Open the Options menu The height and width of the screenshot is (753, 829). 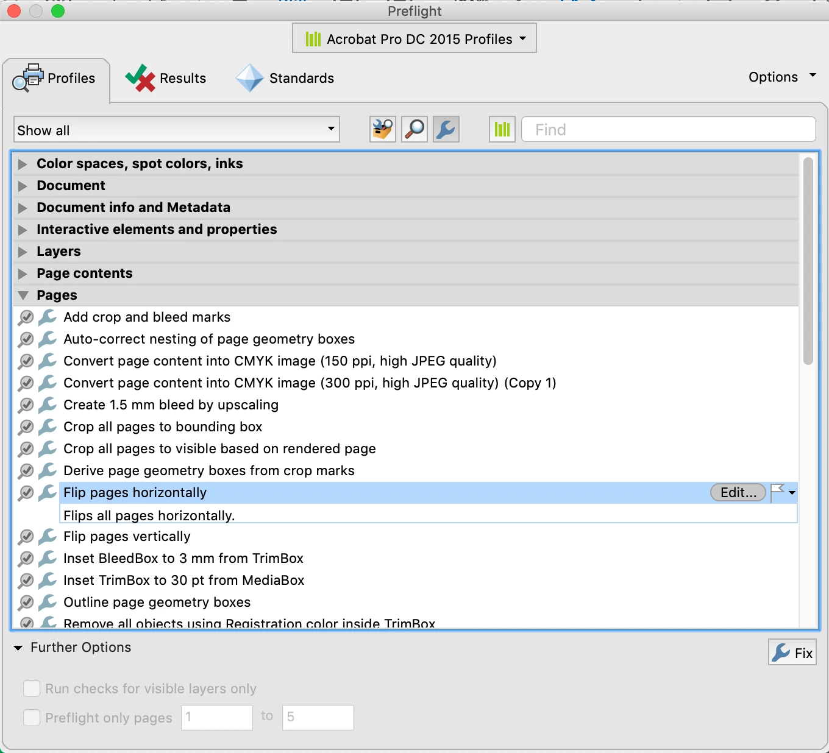(x=782, y=77)
